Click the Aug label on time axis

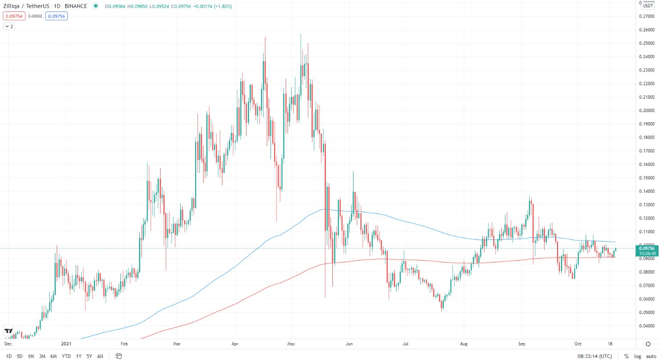click(464, 344)
